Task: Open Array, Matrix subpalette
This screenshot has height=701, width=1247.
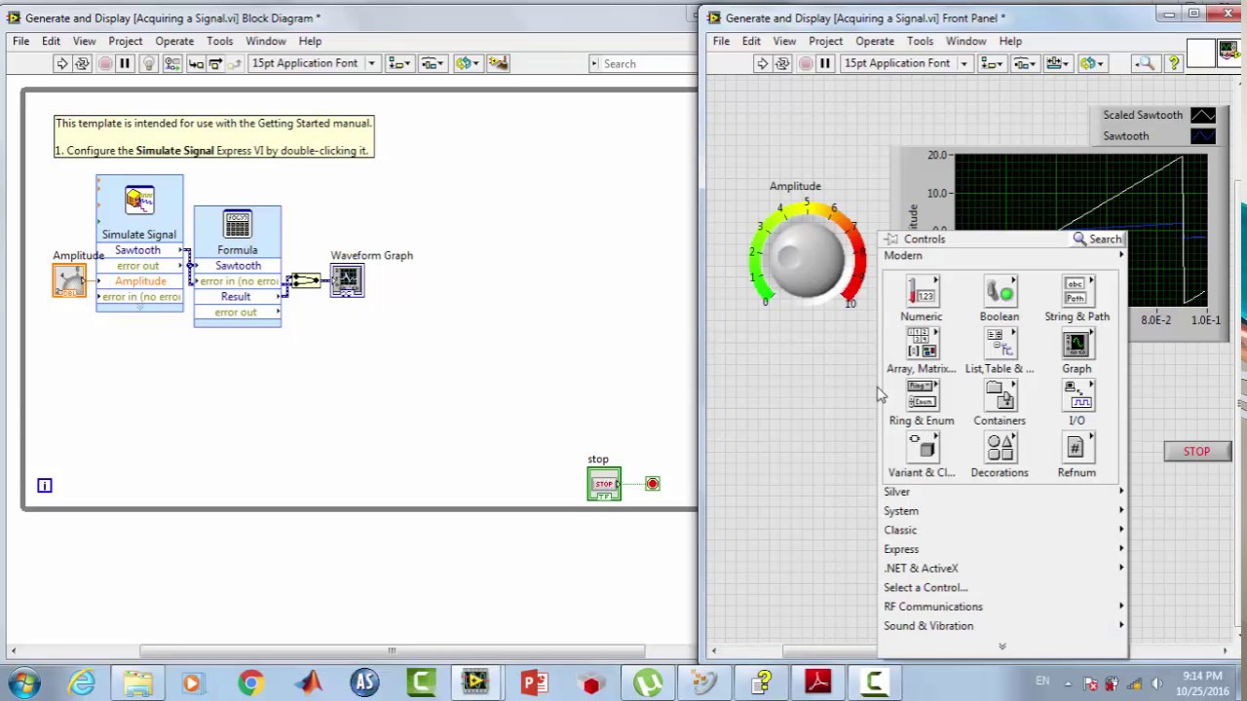Action: (x=921, y=350)
